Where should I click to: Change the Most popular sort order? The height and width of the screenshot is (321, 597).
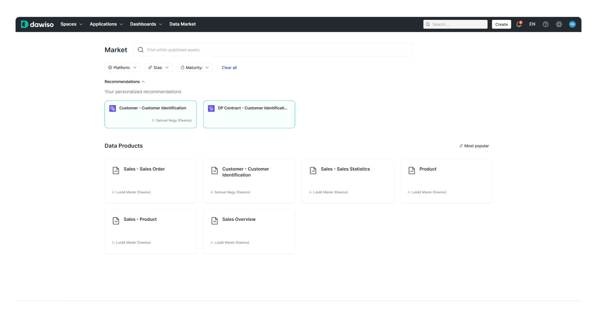click(474, 146)
